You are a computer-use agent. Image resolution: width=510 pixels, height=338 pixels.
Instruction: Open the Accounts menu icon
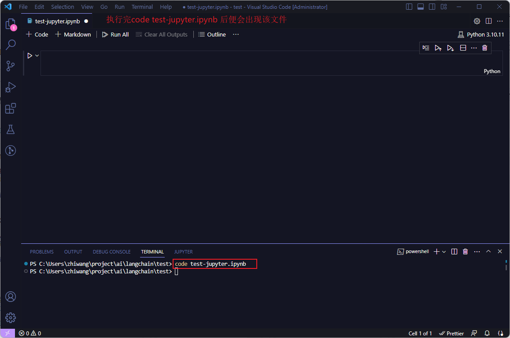click(x=11, y=297)
